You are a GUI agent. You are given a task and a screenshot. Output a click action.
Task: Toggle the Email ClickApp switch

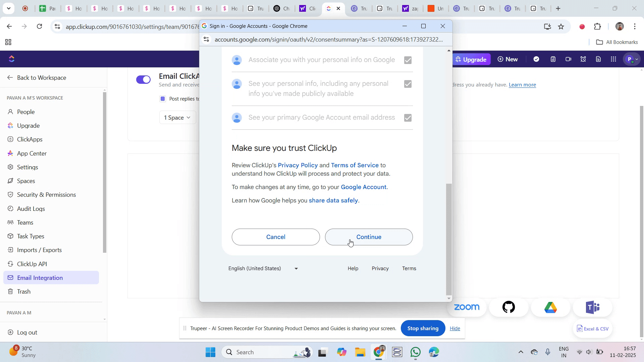pyautogui.click(x=144, y=79)
